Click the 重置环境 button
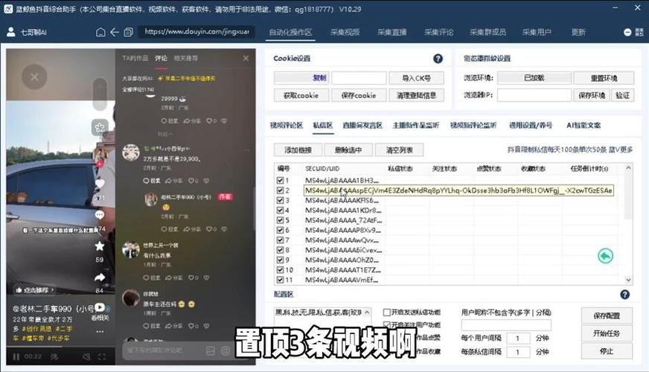Screen dimensions: 649x372 click(x=604, y=78)
